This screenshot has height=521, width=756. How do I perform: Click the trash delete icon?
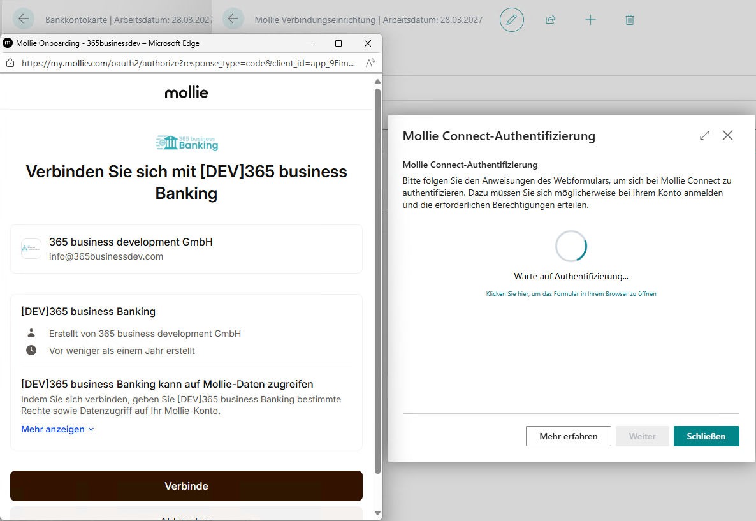(630, 20)
